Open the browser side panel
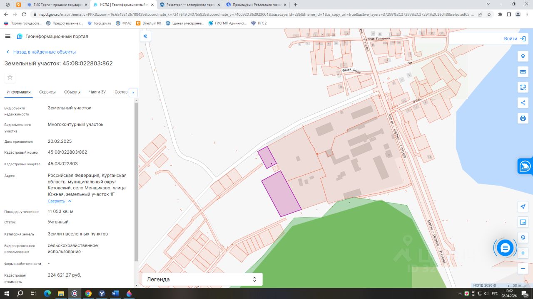The width and height of the screenshot is (533, 299). click(x=509, y=14)
